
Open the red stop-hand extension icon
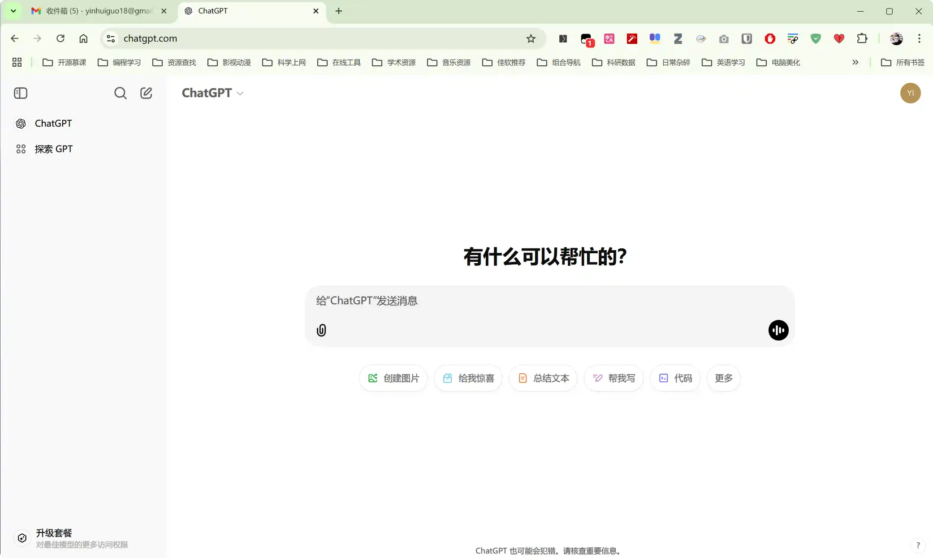click(x=770, y=38)
